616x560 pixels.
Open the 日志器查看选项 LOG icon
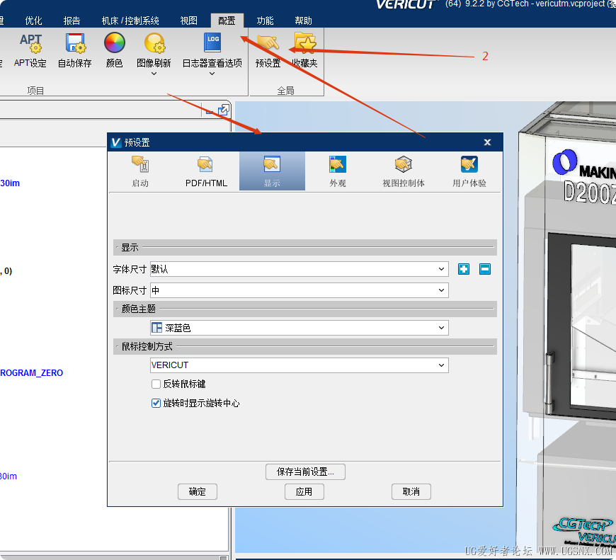tap(212, 42)
